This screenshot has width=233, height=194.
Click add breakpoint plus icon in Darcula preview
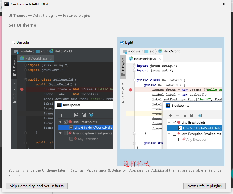(62, 115)
